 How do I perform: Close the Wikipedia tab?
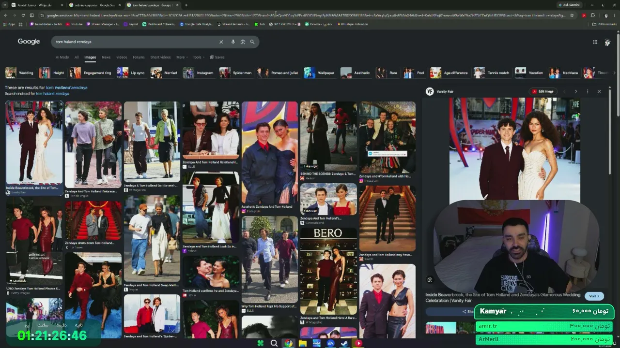pyautogui.click(x=62, y=5)
